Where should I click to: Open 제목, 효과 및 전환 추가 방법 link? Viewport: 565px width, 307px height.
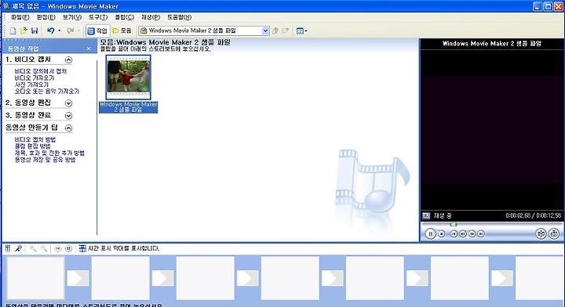point(49,153)
